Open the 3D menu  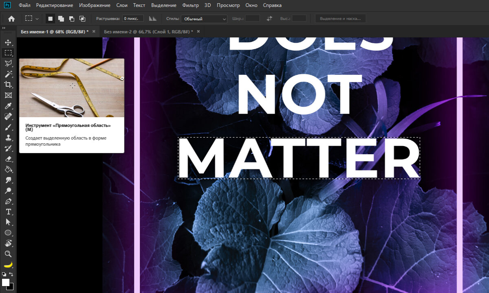(208, 5)
